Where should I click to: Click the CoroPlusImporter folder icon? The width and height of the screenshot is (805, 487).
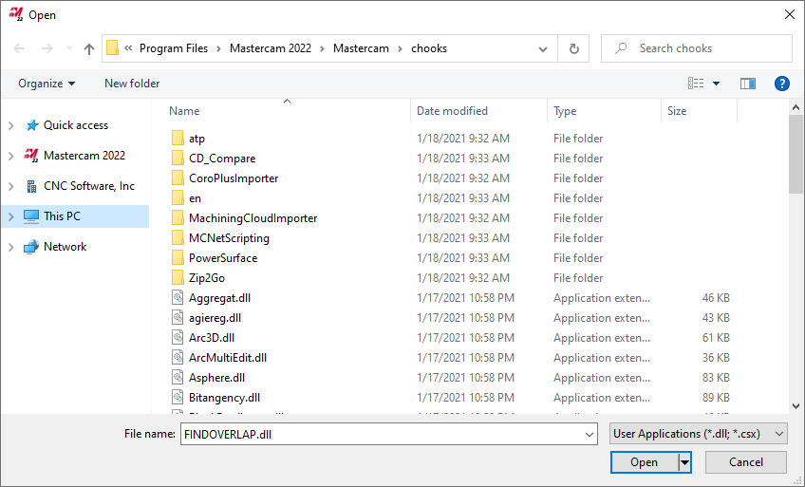click(x=178, y=178)
